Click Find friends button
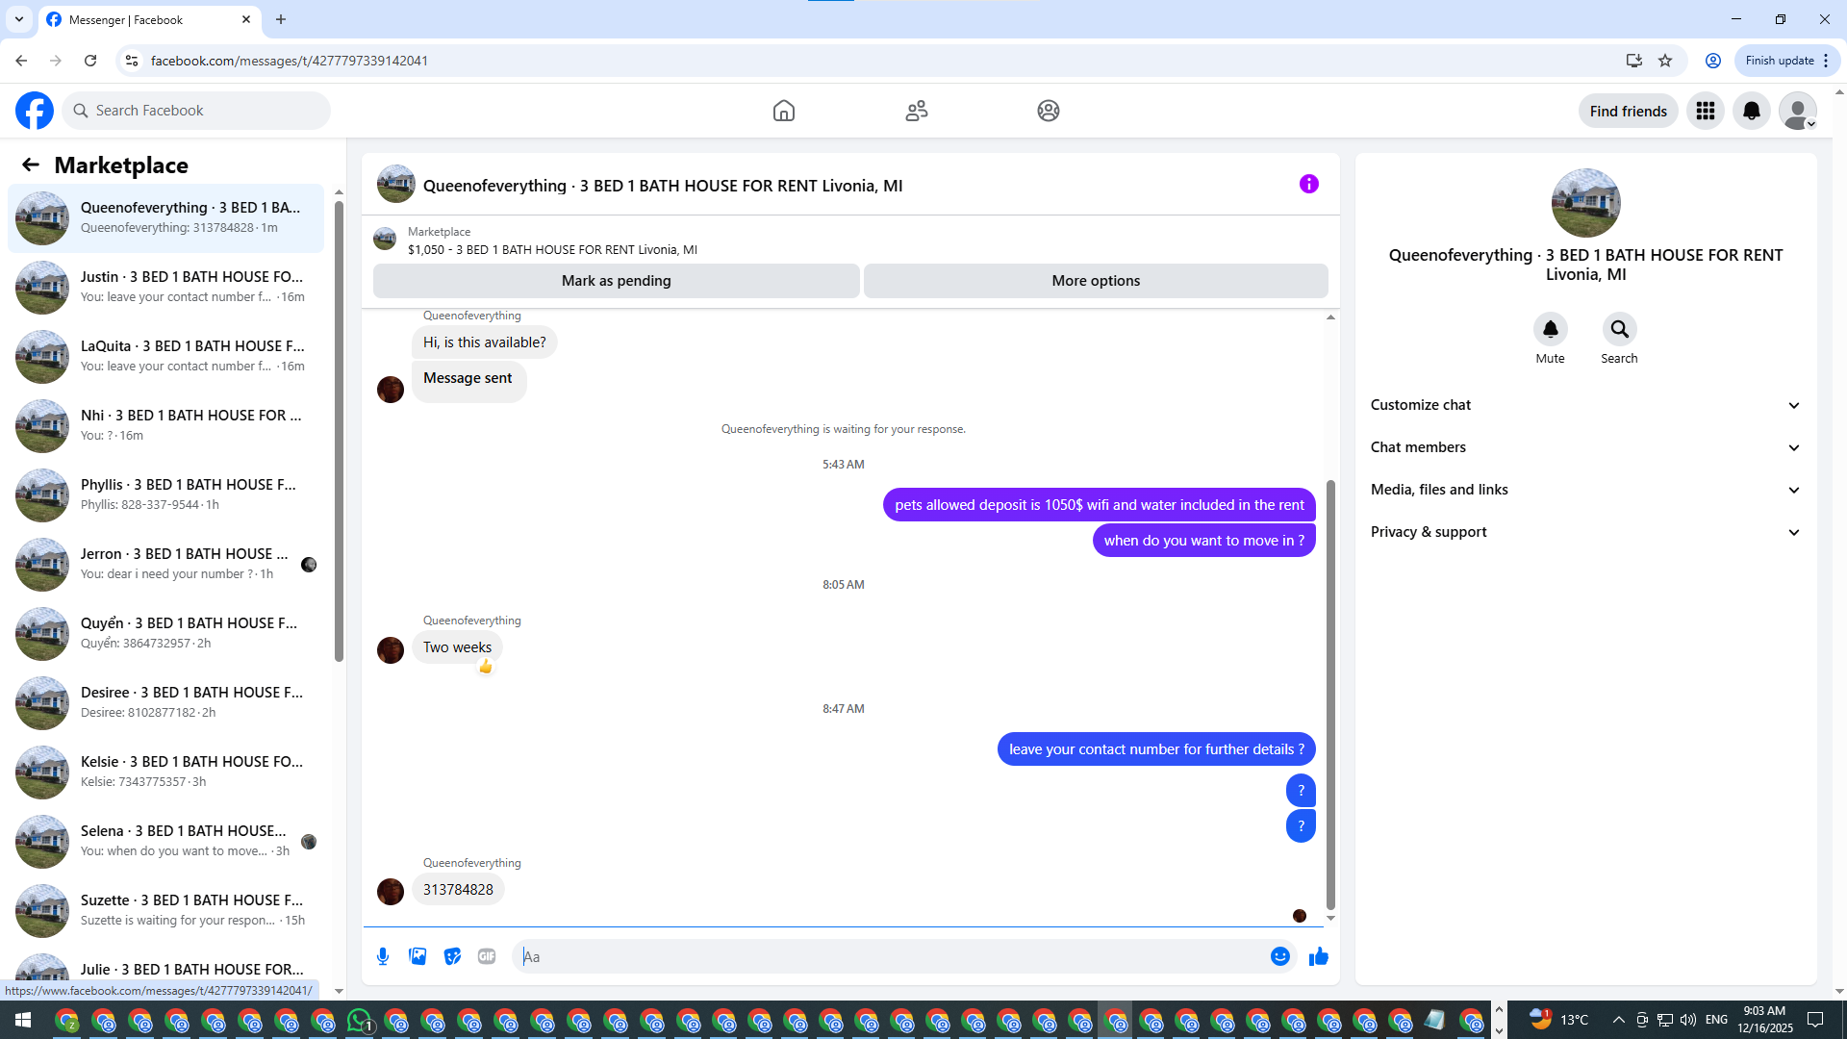Screen dimensions: 1847x1039 click(x=1629, y=111)
